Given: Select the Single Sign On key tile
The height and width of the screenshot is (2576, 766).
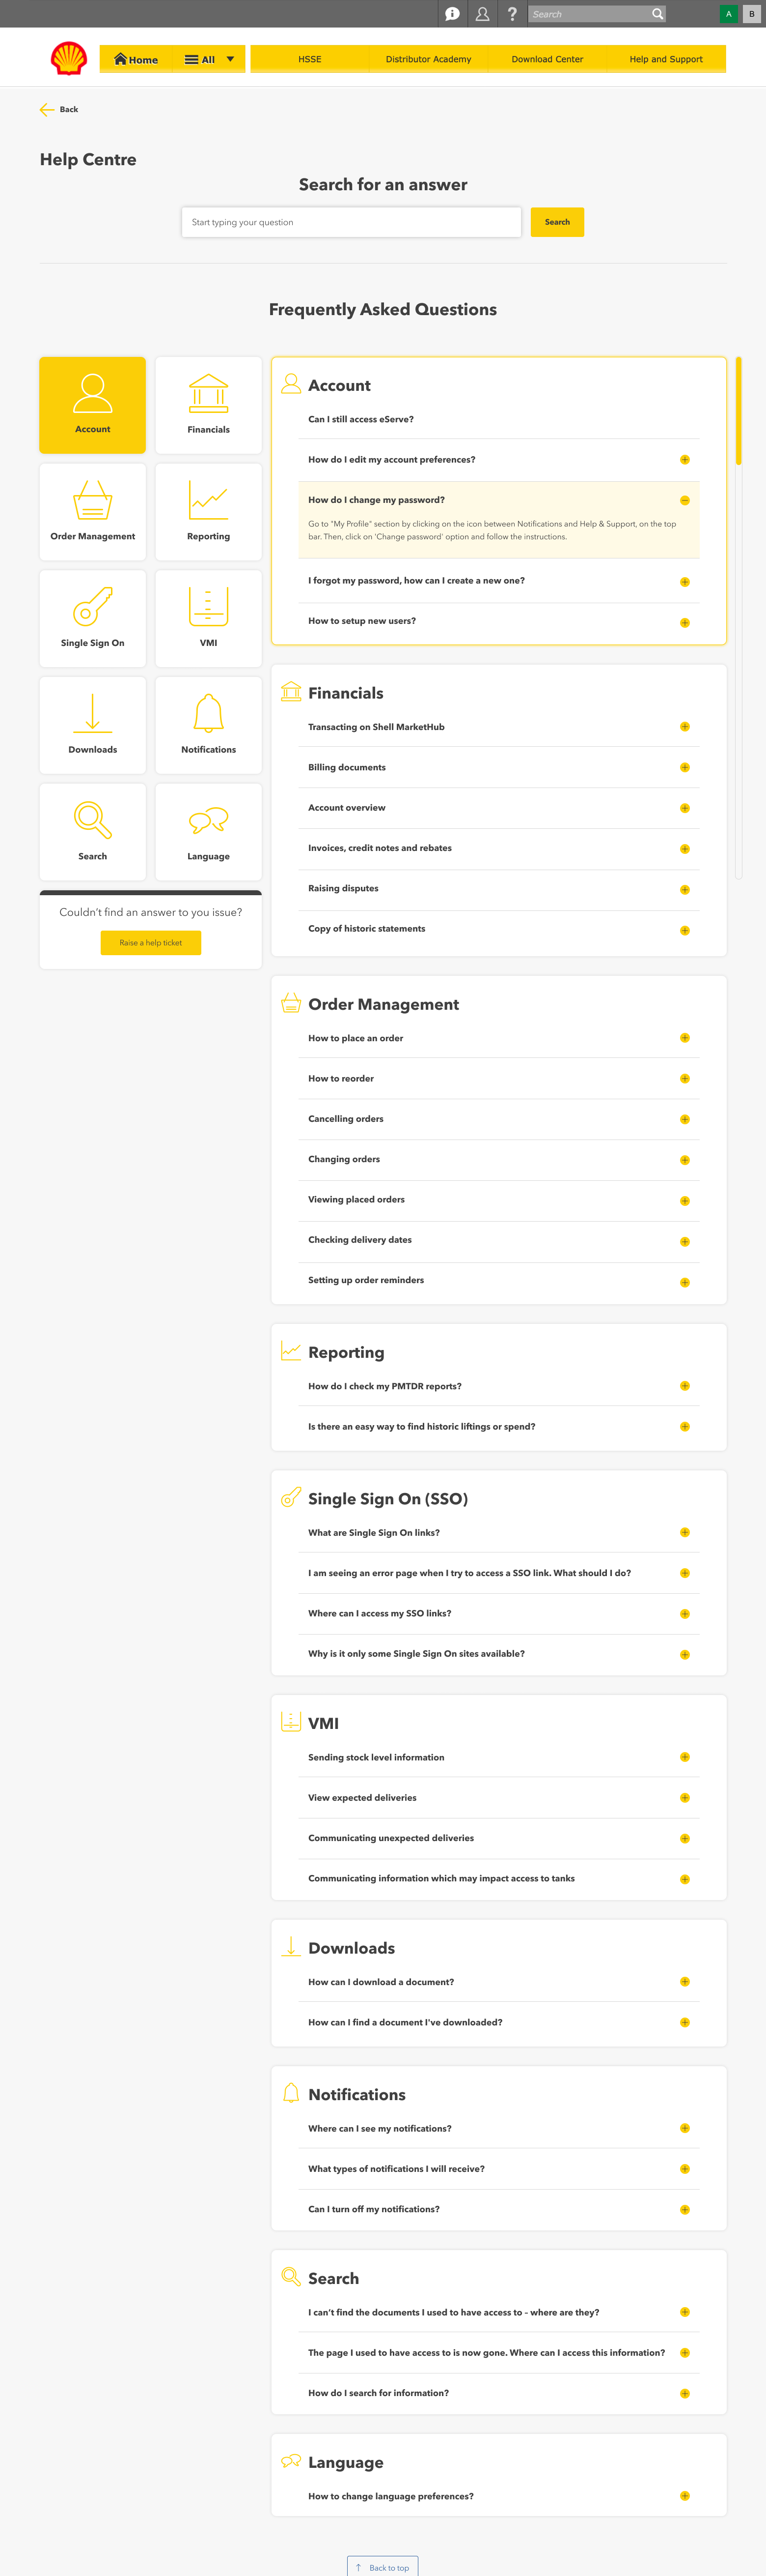Looking at the screenshot, I should point(93,618).
